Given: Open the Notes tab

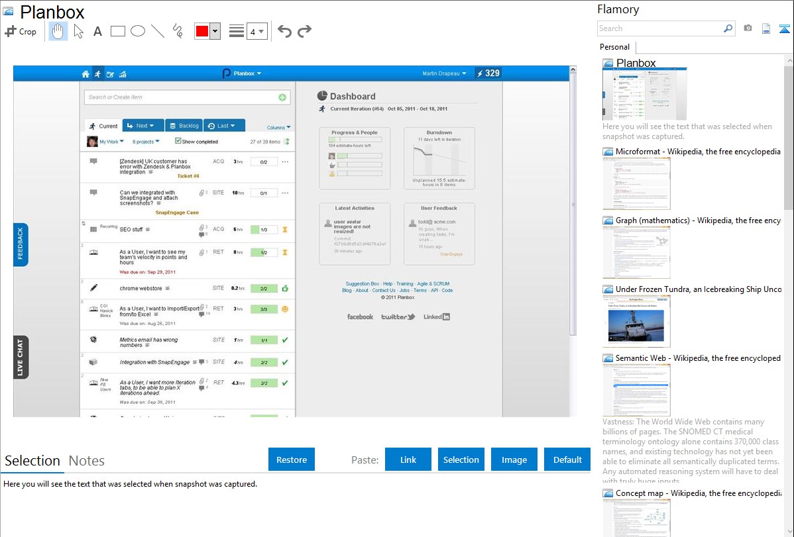Looking at the screenshot, I should (87, 461).
